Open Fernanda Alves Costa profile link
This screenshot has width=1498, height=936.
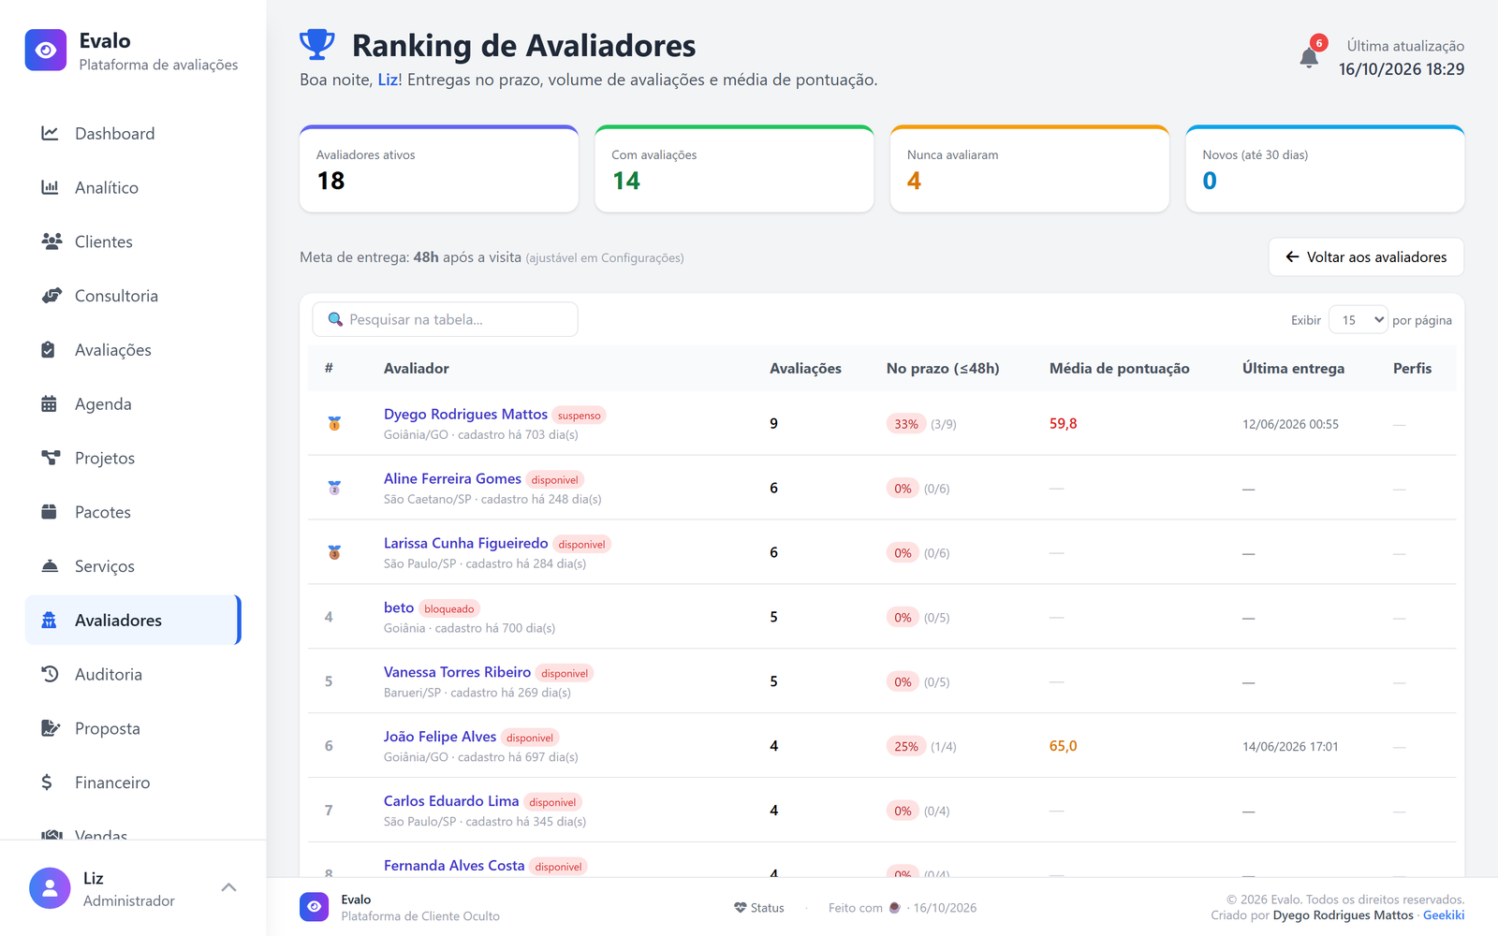tap(454, 866)
